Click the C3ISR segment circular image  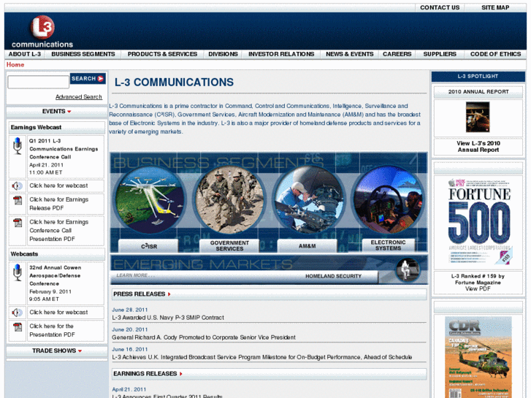click(x=149, y=199)
